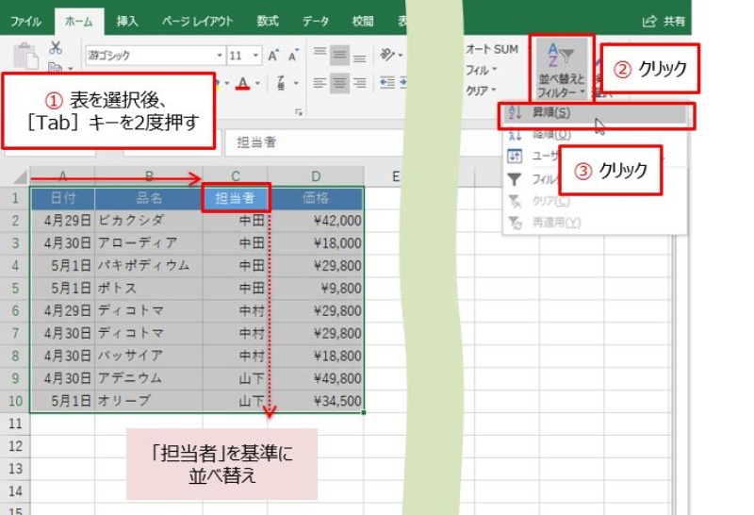Apply middle vertical alignment
The image size is (754, 515).
pos(339,56)
